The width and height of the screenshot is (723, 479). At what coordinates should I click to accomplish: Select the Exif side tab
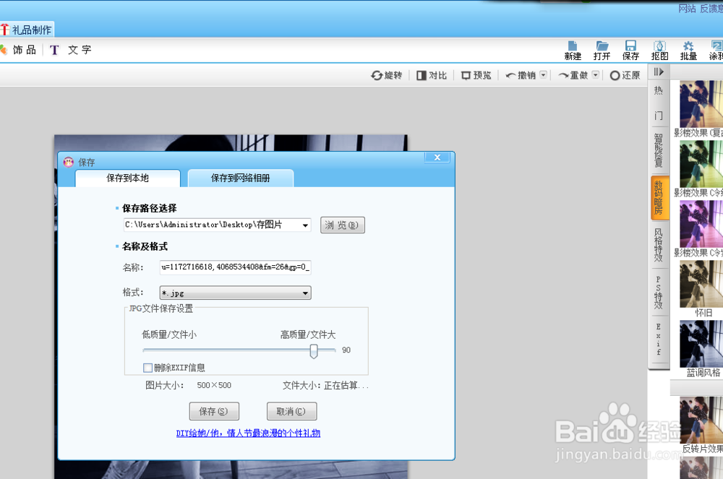(x=659, y=340)
